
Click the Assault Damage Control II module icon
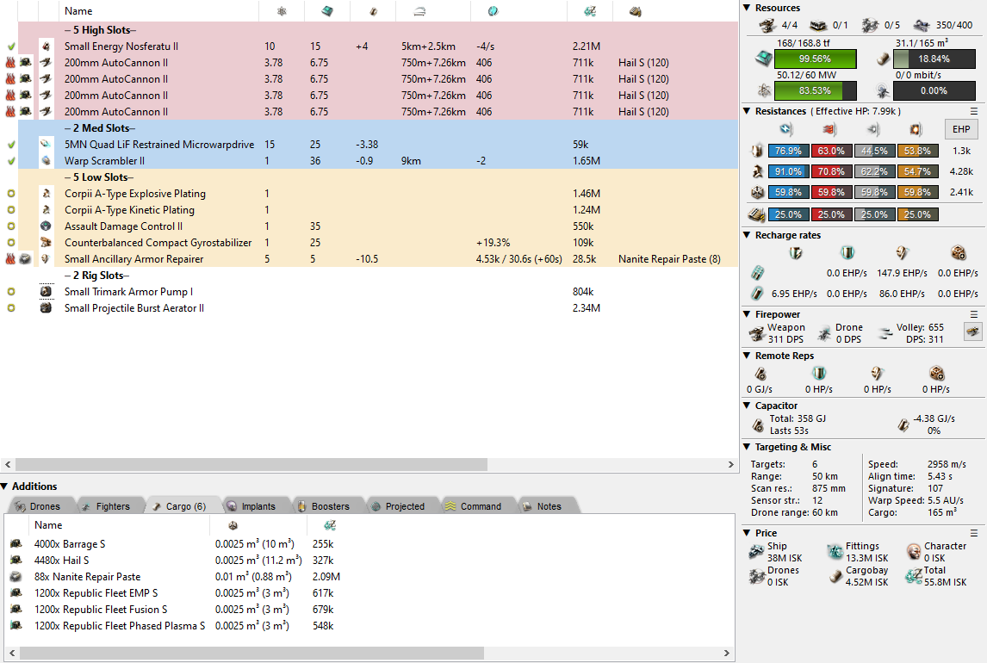(46, 226)
